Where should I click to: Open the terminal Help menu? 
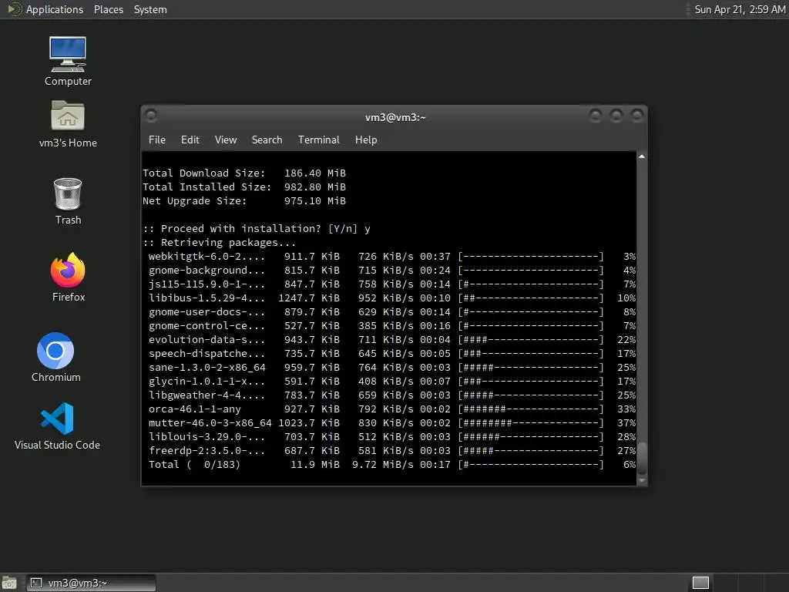366,140
